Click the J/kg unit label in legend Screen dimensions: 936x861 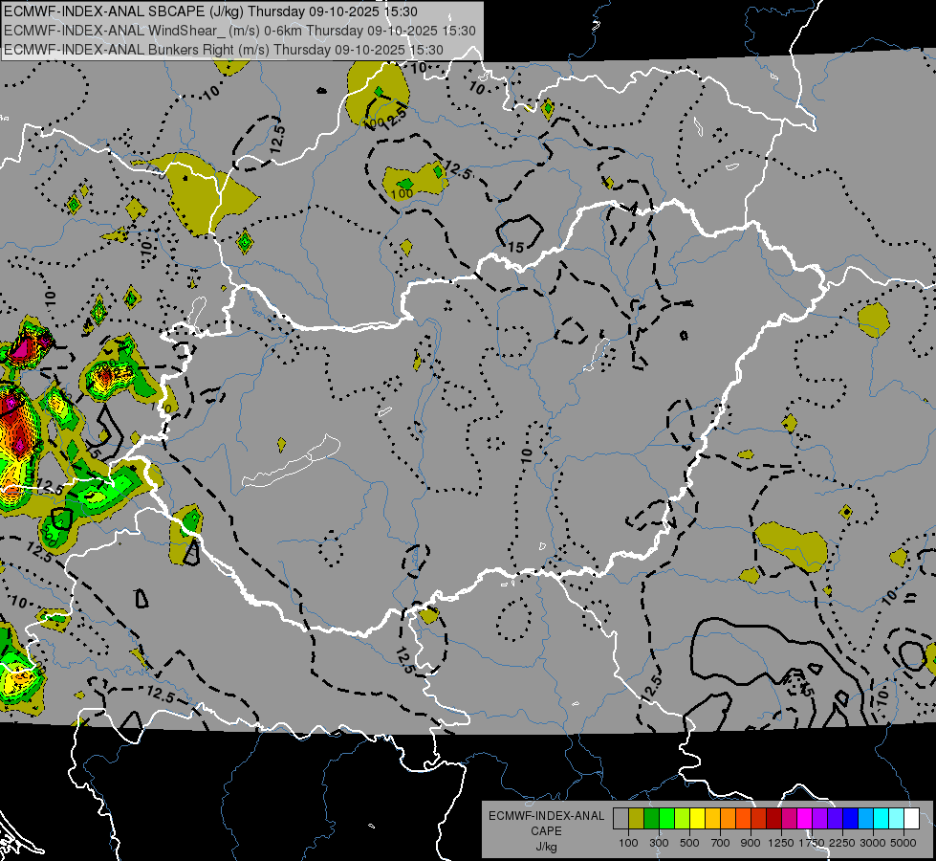tap(546, 847)
